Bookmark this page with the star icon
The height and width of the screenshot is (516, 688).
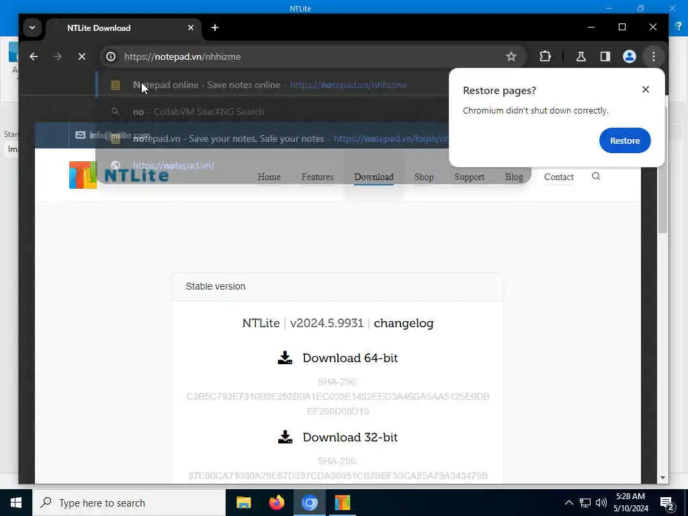coord(511,56)
